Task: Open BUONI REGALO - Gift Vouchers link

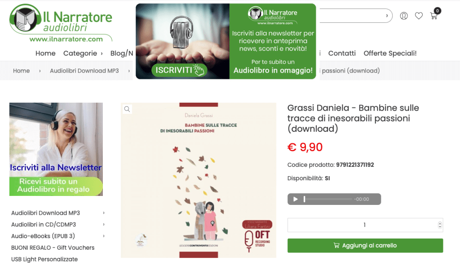Action: click(x=53, y=248)
